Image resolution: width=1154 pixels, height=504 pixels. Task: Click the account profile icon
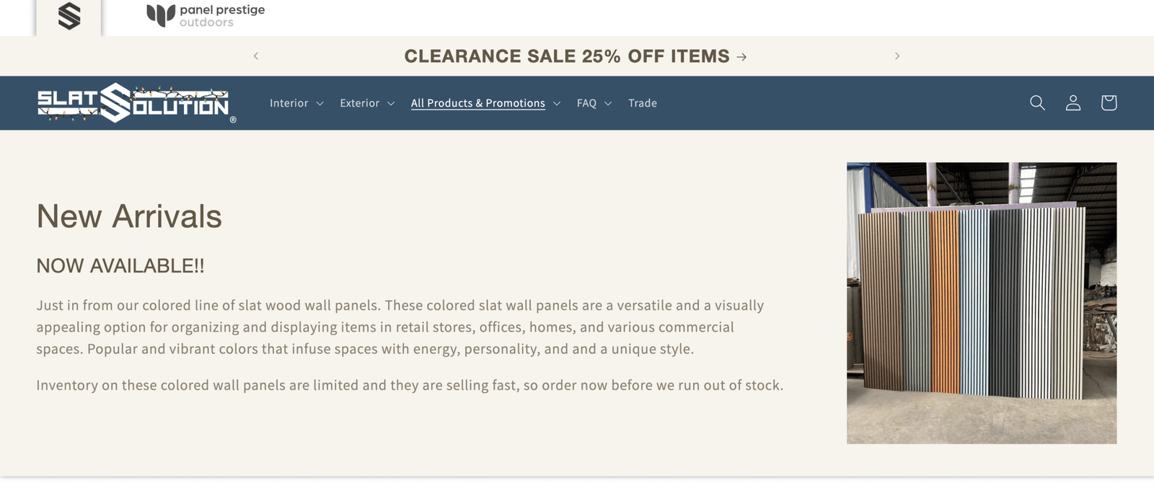point(1073,103)
